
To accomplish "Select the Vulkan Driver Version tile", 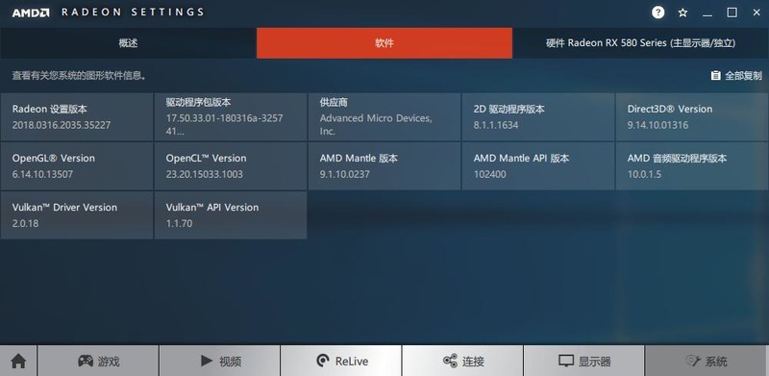I will pyautogui.click(x=77, y=215).
